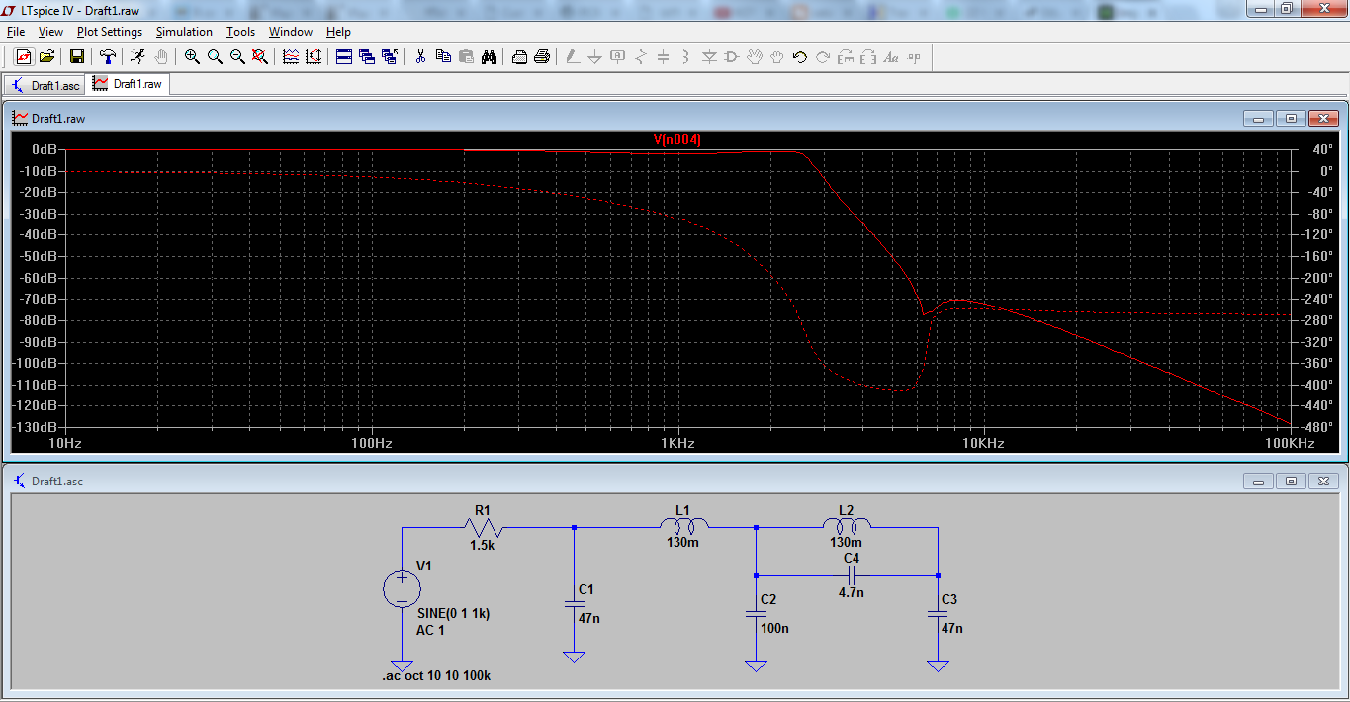
Task: Open the Simulation menu
Action: point(184,32)
